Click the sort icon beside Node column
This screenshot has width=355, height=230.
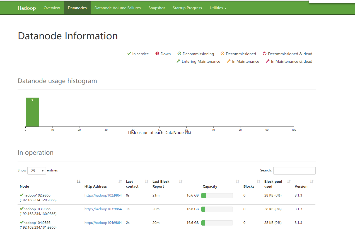[79, 181]
